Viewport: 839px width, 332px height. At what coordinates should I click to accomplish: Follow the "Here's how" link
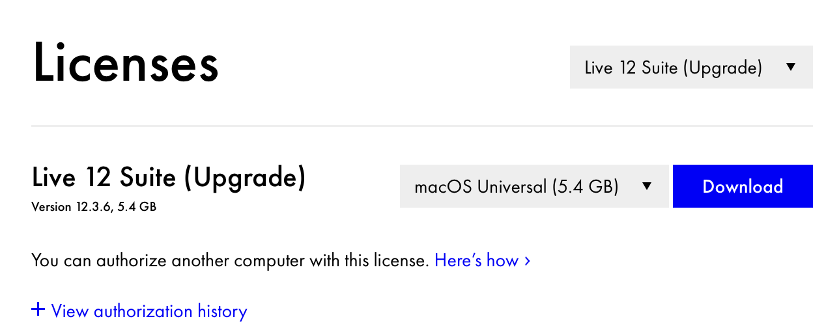(476, 261)
